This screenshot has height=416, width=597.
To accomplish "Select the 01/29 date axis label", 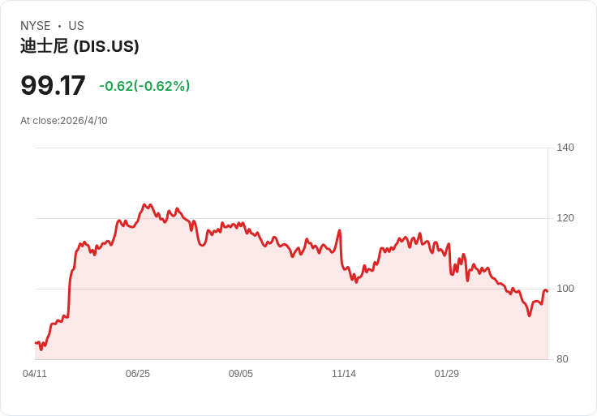I will pos(447,374).
